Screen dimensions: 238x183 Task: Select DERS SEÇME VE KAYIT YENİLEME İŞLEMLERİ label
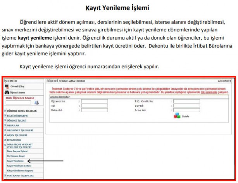click(20, 146)
